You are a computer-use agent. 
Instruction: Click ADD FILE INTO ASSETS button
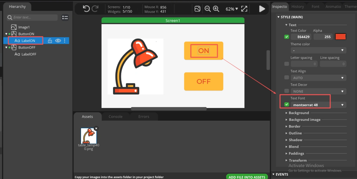pos(247,177)
